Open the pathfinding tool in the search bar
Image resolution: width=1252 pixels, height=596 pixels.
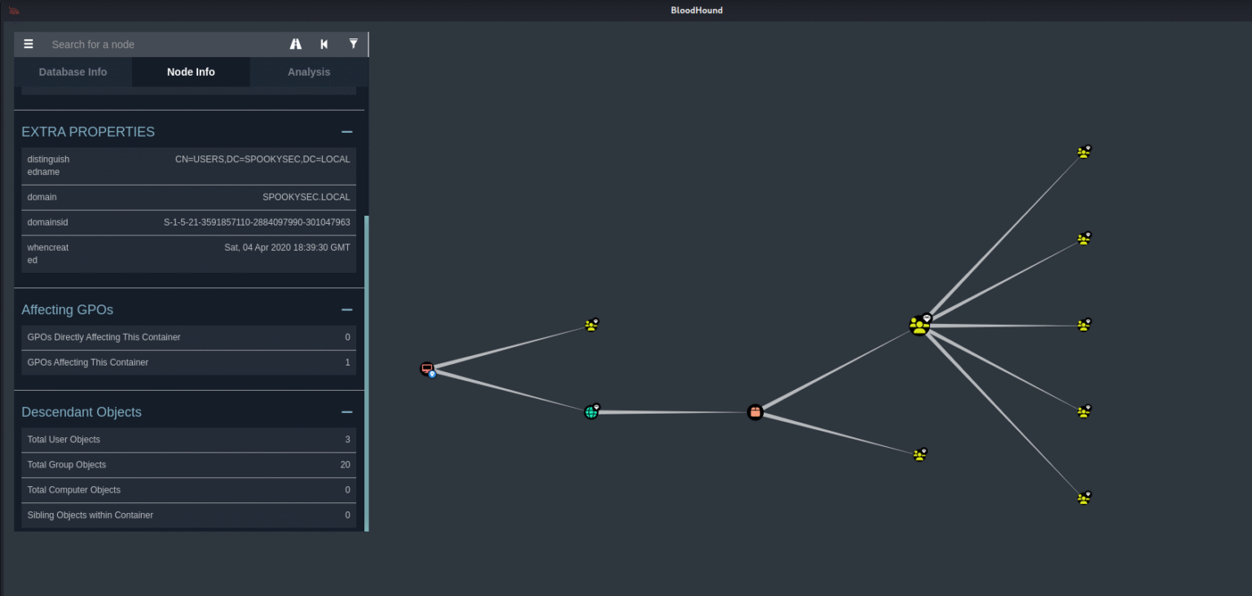pos(296,44)
